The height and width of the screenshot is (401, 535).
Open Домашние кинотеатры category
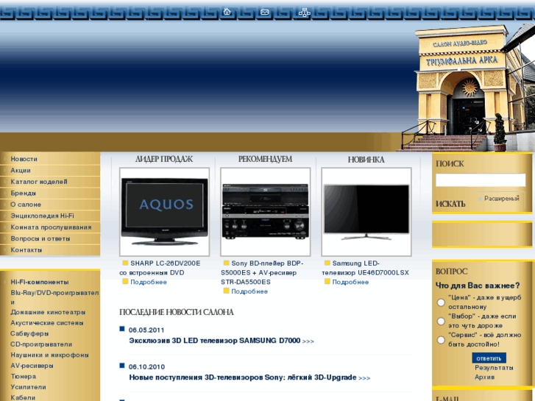pyautogui.click(x=48, y=312)
